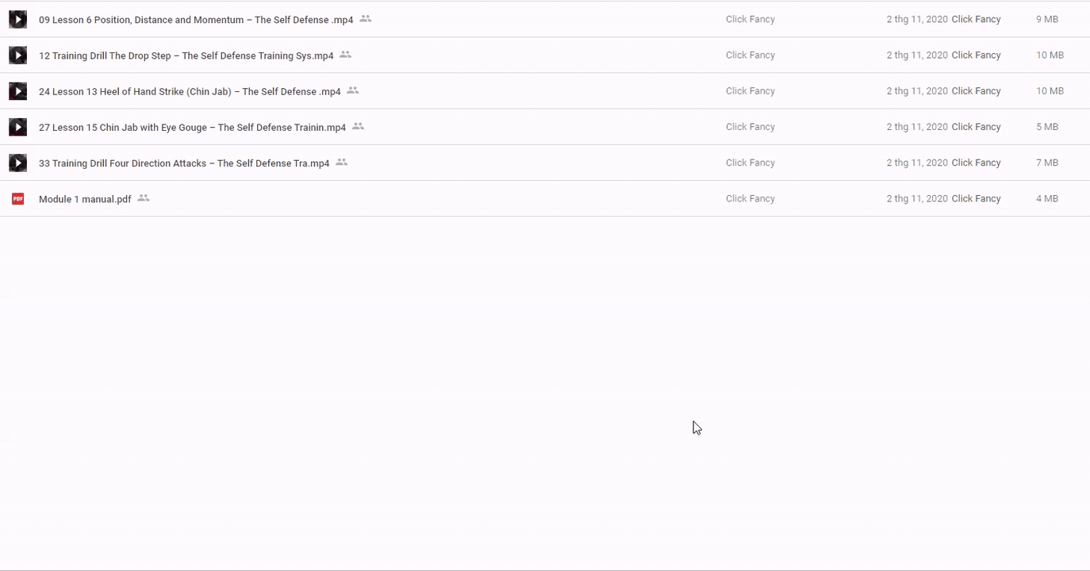Open Module 1 manual.pdf file name
Viewport: 1090px width, 571px height.
pos(85,199)
